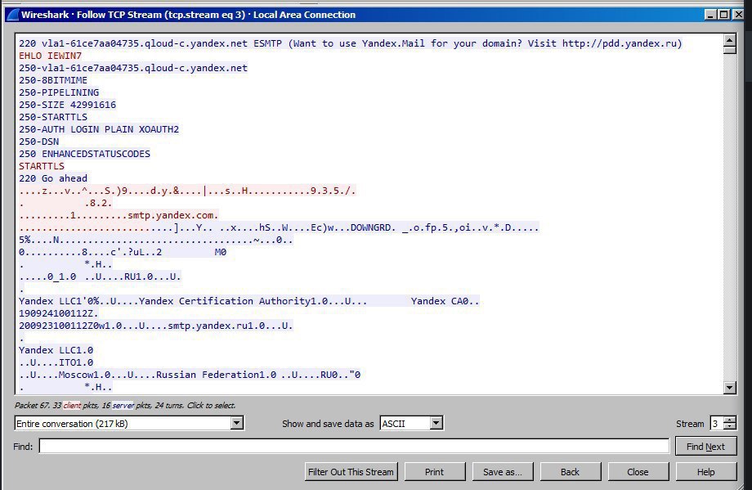
Task: Click the 'client' word in packet status text
Action: [72, 406]
